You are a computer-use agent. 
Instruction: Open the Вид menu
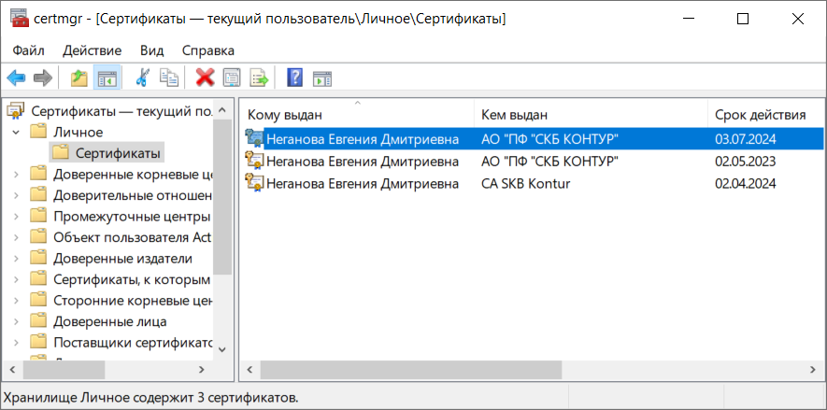pyautogui.click(x=152, y=50)
